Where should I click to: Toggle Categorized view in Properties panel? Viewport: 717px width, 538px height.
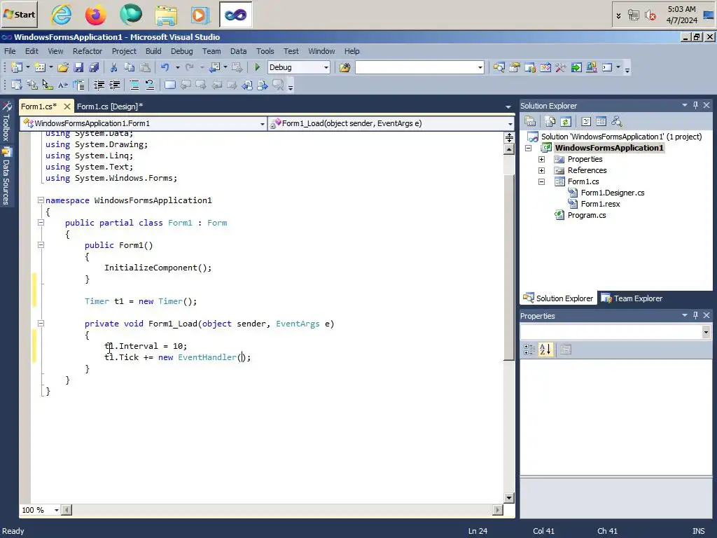(529, 350)
